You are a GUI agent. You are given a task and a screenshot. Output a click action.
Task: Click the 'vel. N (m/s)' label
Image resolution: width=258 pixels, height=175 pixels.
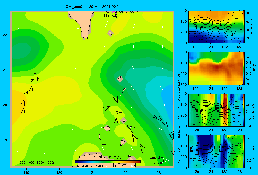click(253, 111)
